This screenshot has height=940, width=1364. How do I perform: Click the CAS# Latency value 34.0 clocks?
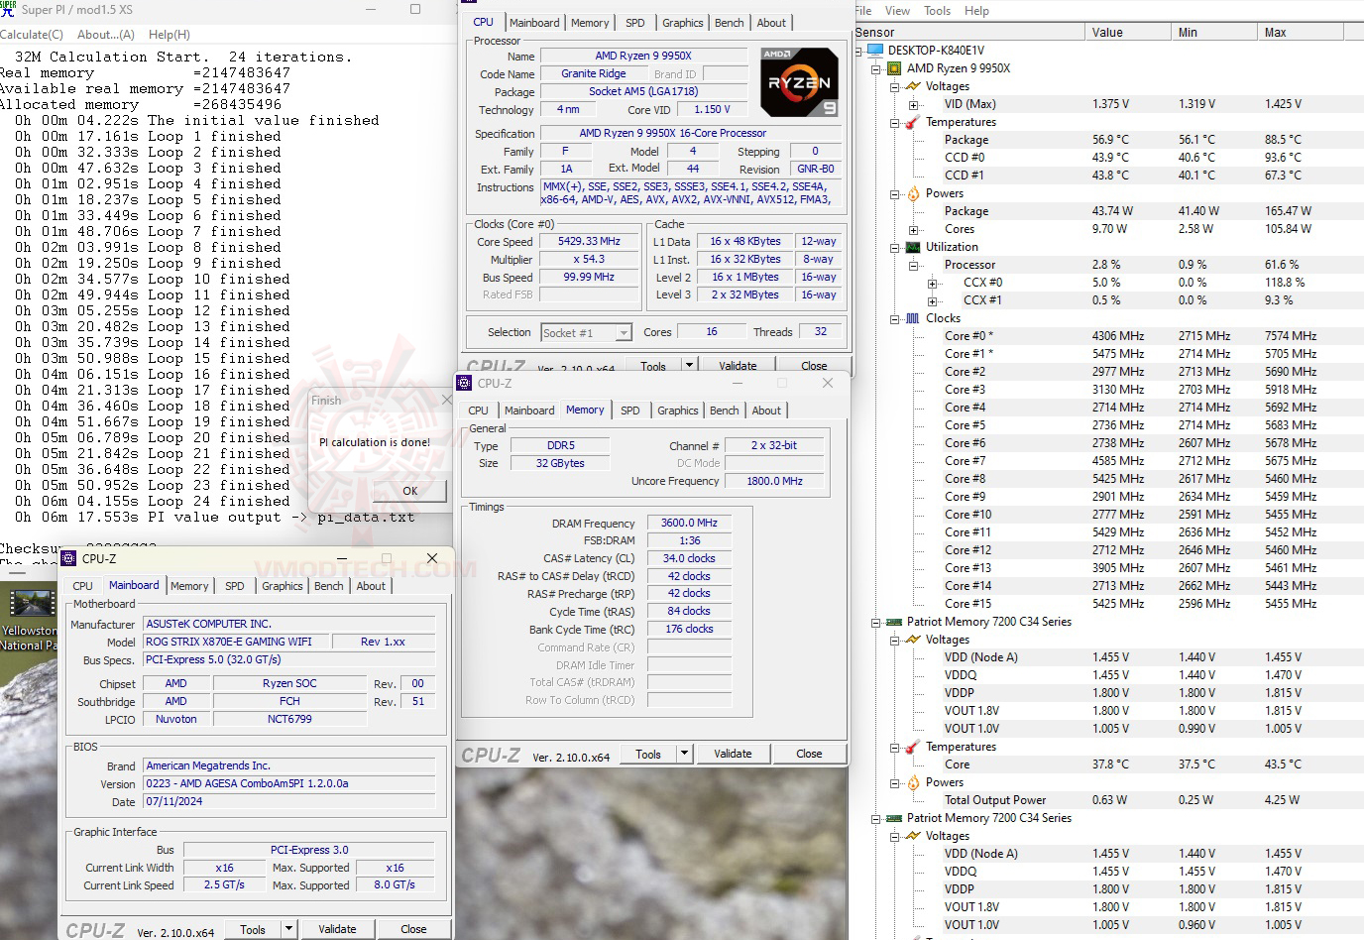pos(689,558)
